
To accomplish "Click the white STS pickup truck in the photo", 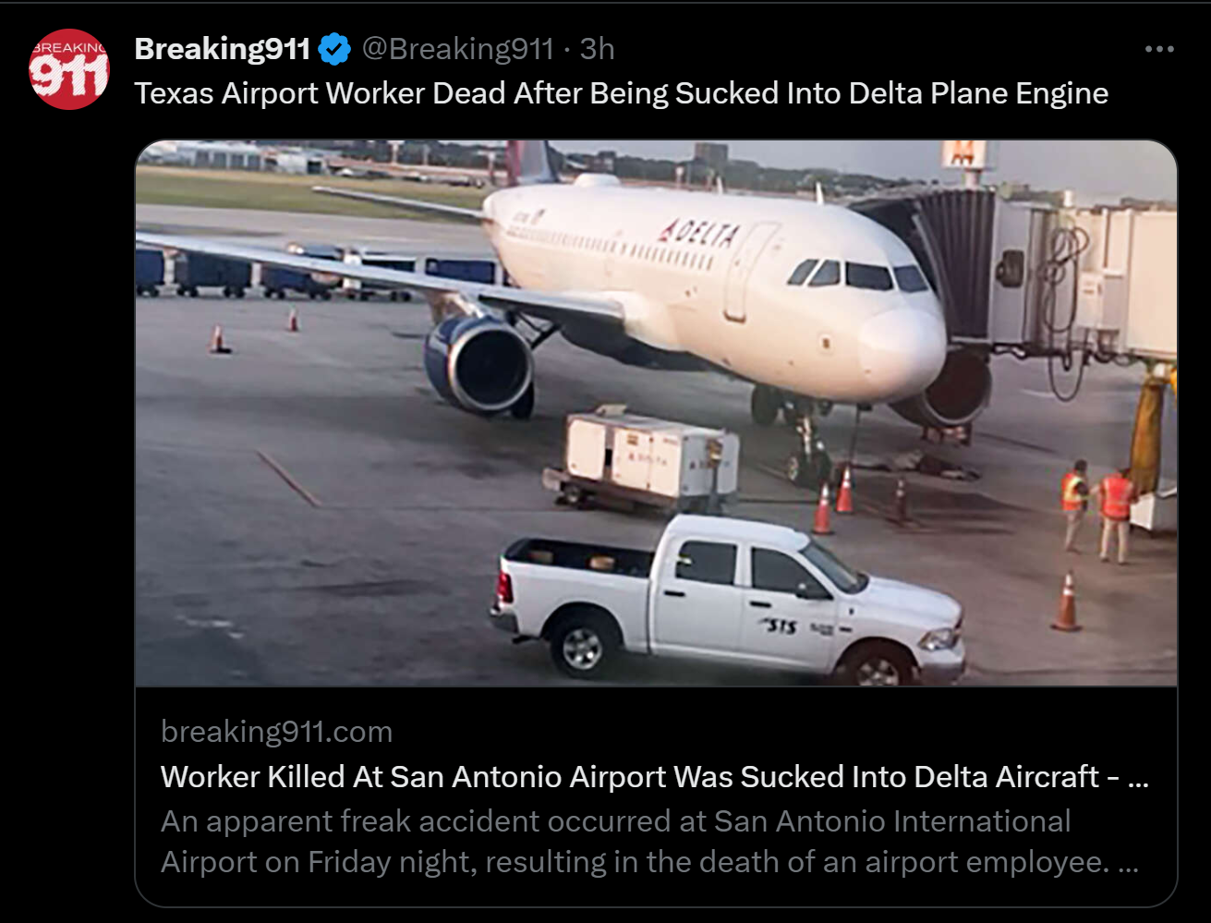I will [728, 600].
